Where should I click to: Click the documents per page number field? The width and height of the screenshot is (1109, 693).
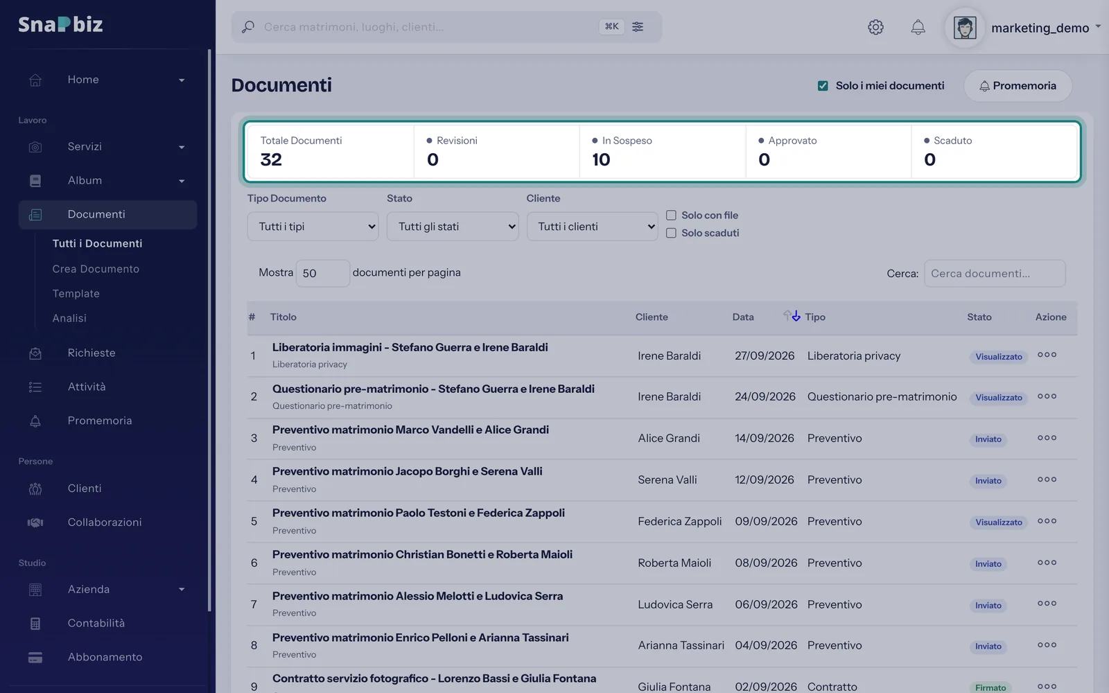pos(322,274)
